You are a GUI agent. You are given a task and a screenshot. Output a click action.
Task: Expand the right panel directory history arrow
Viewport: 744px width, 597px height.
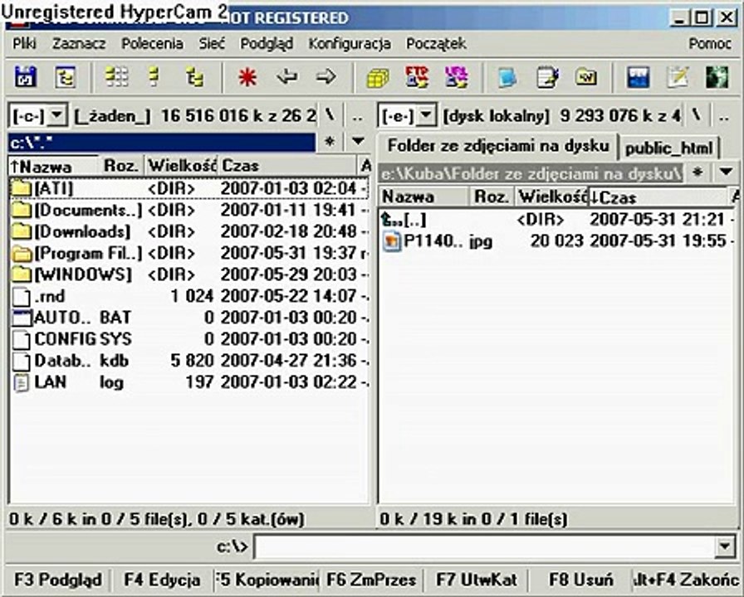(726, 172)
